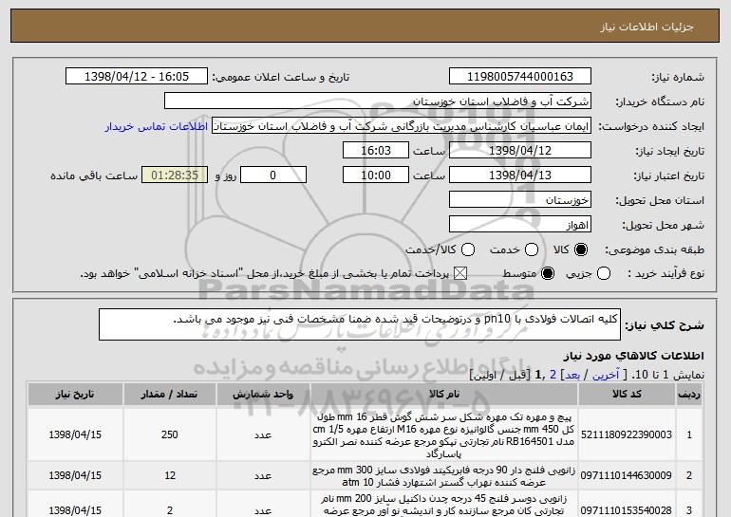Click the validity time field 10:00

click(376, 175)
